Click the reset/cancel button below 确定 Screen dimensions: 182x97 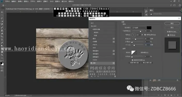(172, 28)
